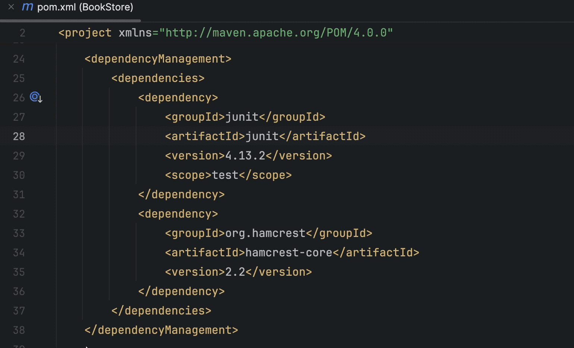
Task: Close the pom.xml (BookStore) editor tab
Action: (11, 6)
